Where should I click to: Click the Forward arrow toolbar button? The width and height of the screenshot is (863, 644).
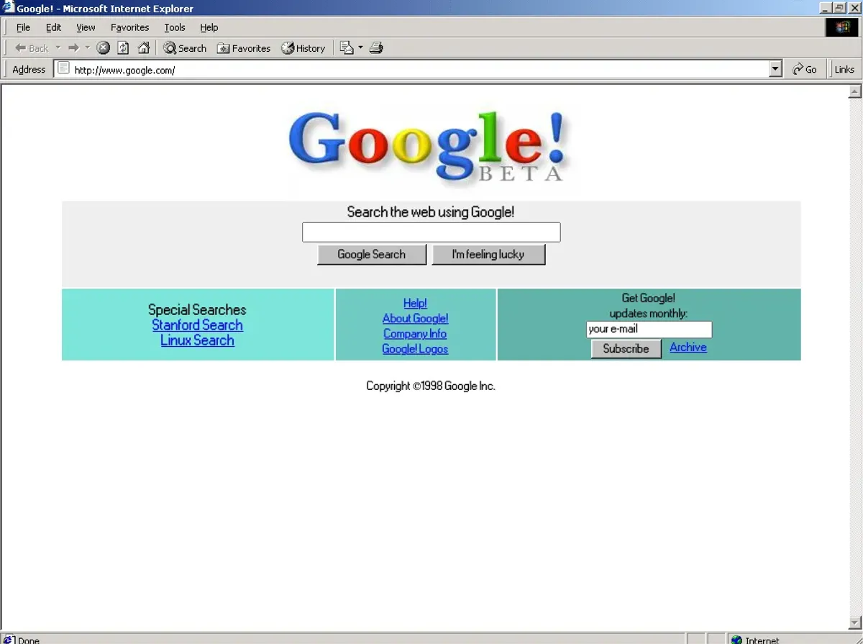[73, 48]
